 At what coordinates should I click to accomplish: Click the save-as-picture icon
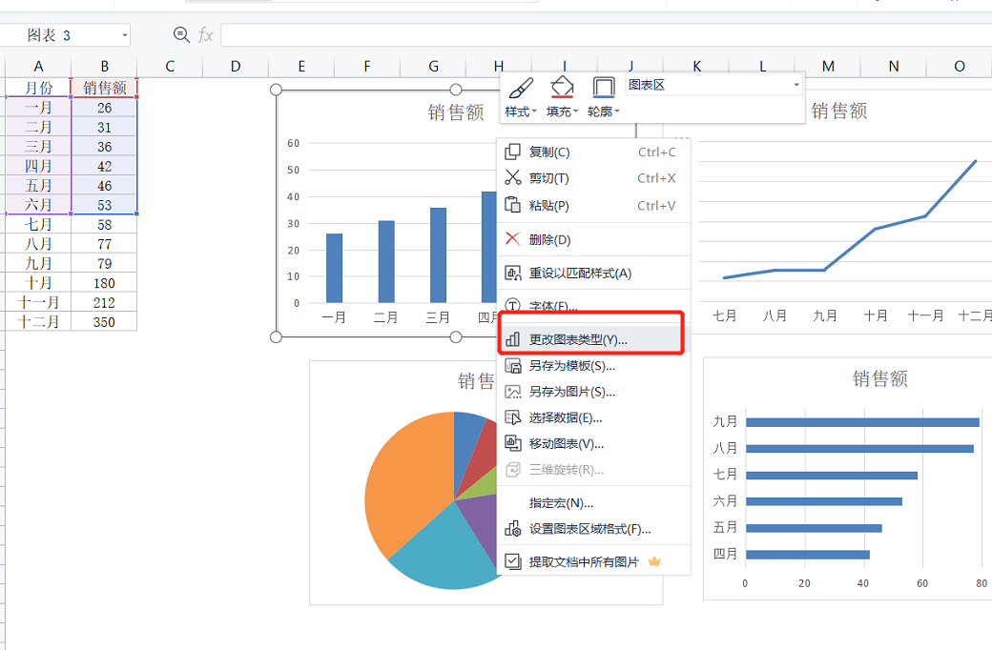(x=512, y=392)
